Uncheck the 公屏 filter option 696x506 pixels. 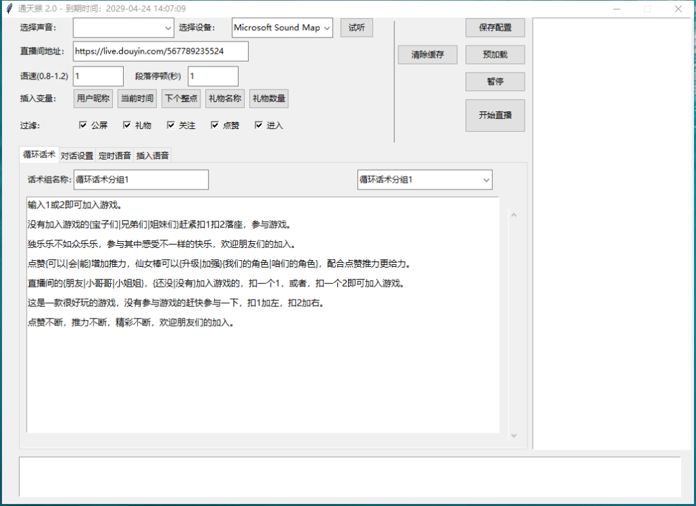click(x=82, y=125)
